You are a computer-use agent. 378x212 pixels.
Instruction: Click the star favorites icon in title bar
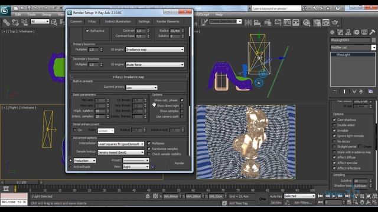pyautogui.click(x=328, y=8)
